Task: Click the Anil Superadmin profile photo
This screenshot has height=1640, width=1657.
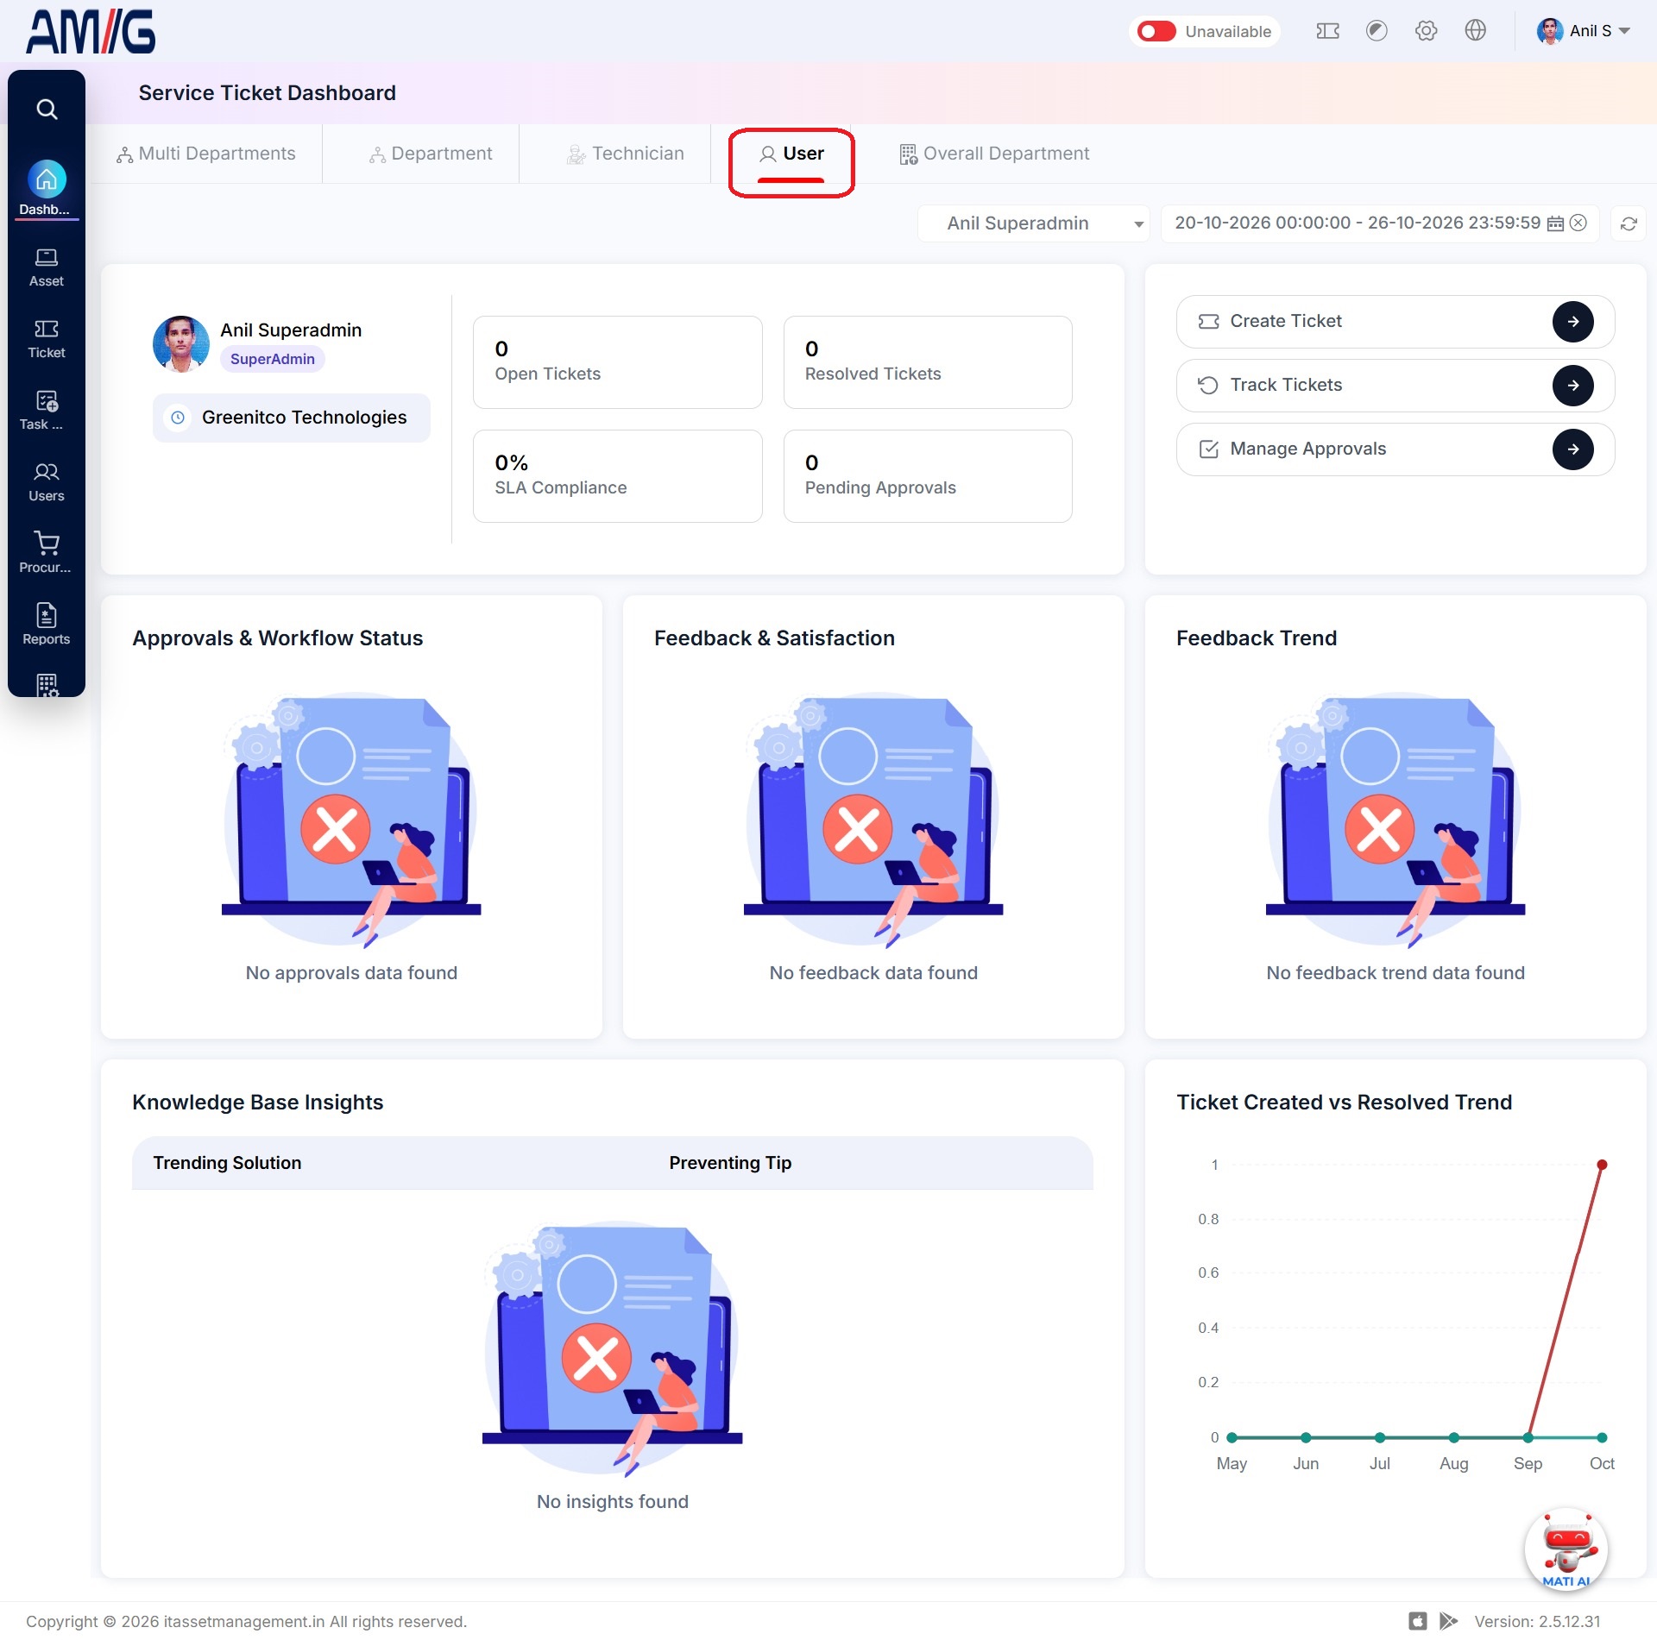Action: (x=180, y=343)
